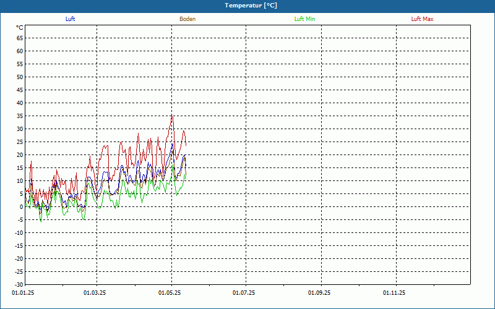495x309 pixels.
Task: Click the -25 value on temperature axis
Action: (x=19, y=271)
